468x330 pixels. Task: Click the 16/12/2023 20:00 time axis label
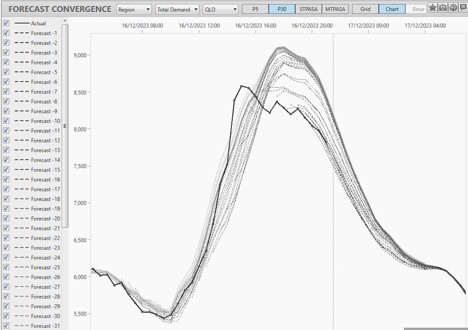tap(312, 26)
